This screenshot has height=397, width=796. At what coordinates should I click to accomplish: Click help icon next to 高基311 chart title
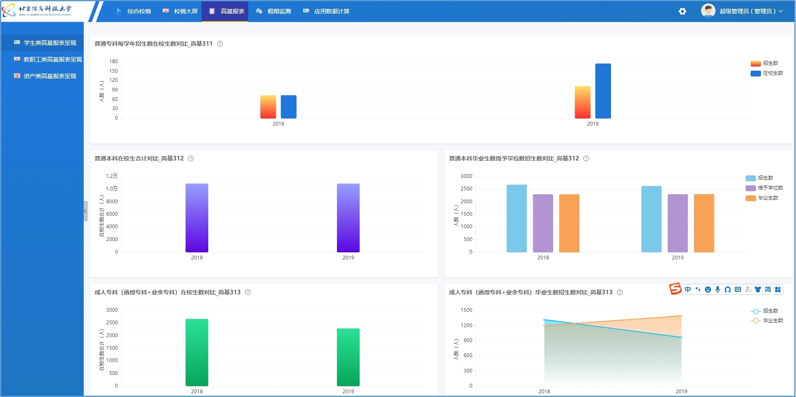coord(220,44)
